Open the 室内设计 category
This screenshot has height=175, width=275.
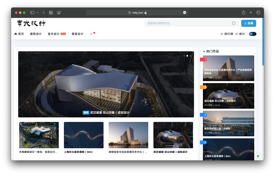[x=53, y=34]
